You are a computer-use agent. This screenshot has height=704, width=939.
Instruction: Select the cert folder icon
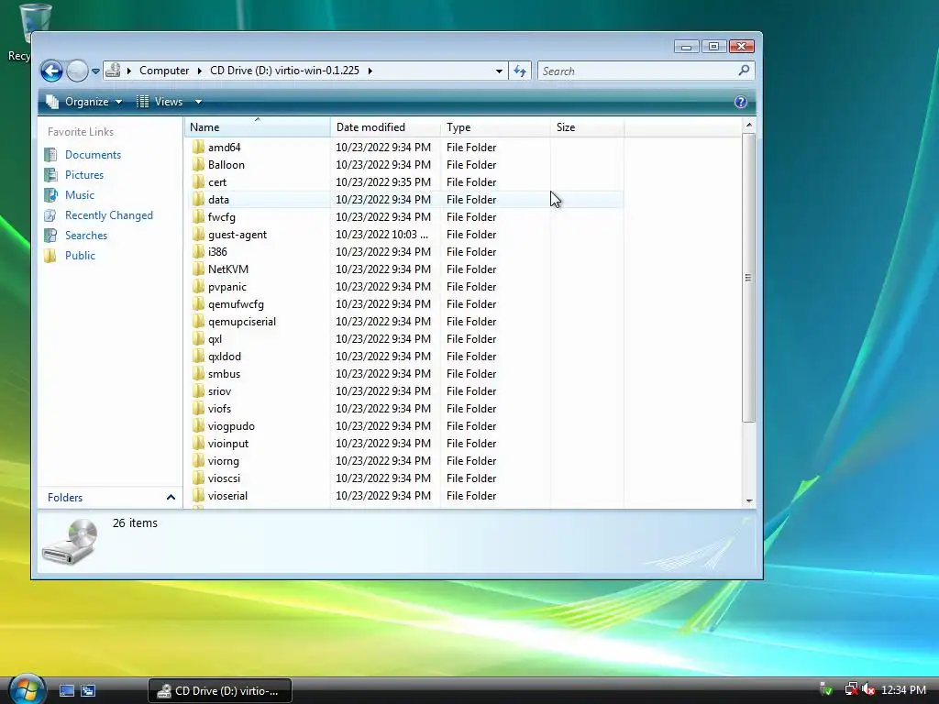click(198, 182)
